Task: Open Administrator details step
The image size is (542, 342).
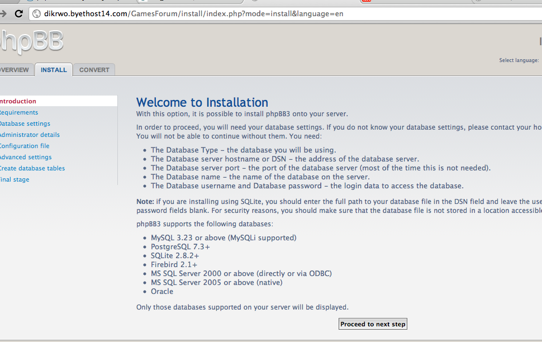Action: pos(29,135)
